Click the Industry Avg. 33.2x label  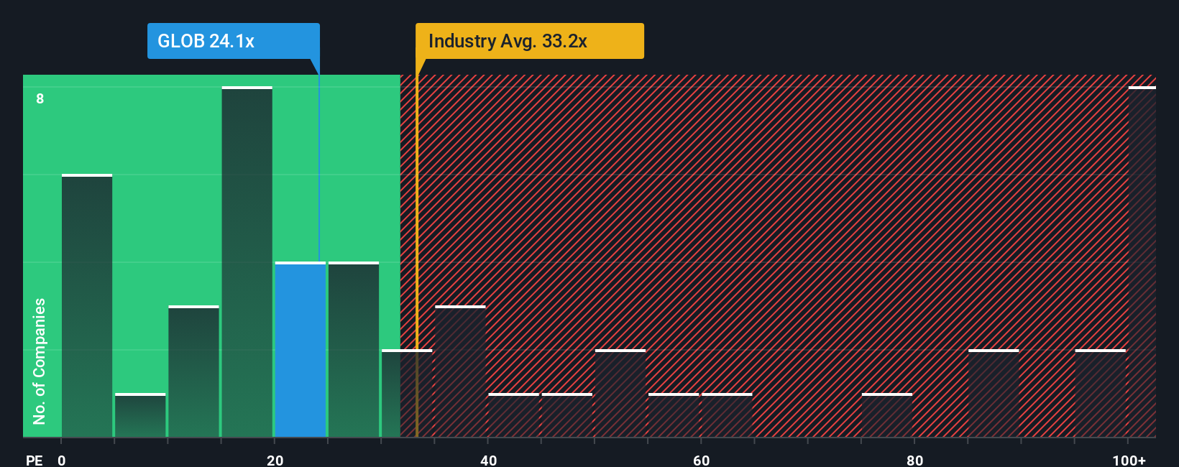[529, 41]
